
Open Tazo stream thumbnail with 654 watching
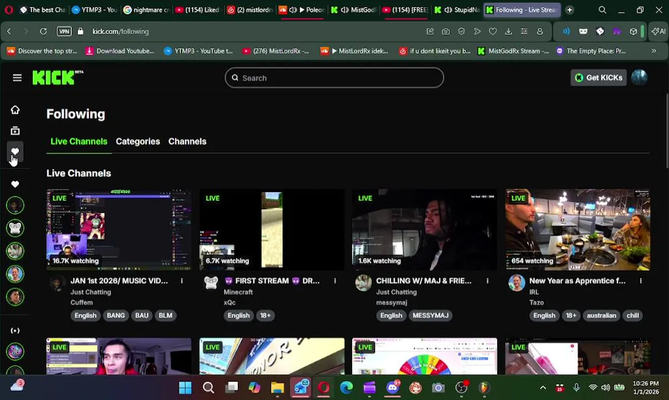[x=577, y=229]
